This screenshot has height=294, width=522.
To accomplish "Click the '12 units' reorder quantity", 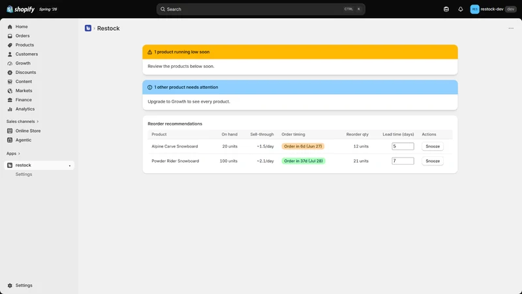I will click(x=361, y=146).
